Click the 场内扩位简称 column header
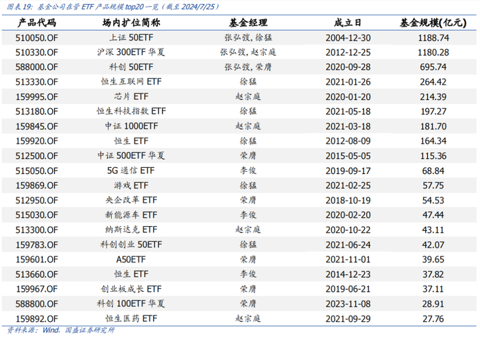 [x=132, y=23]
